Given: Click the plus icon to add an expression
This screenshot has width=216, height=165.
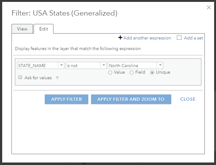Looking at the screenshot, I should coord(120,38).
